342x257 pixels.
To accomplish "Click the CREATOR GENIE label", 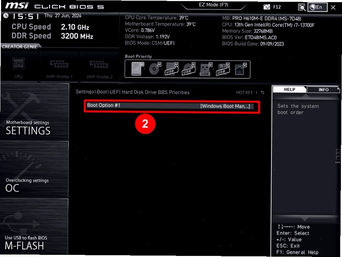I will click(20, 47).
